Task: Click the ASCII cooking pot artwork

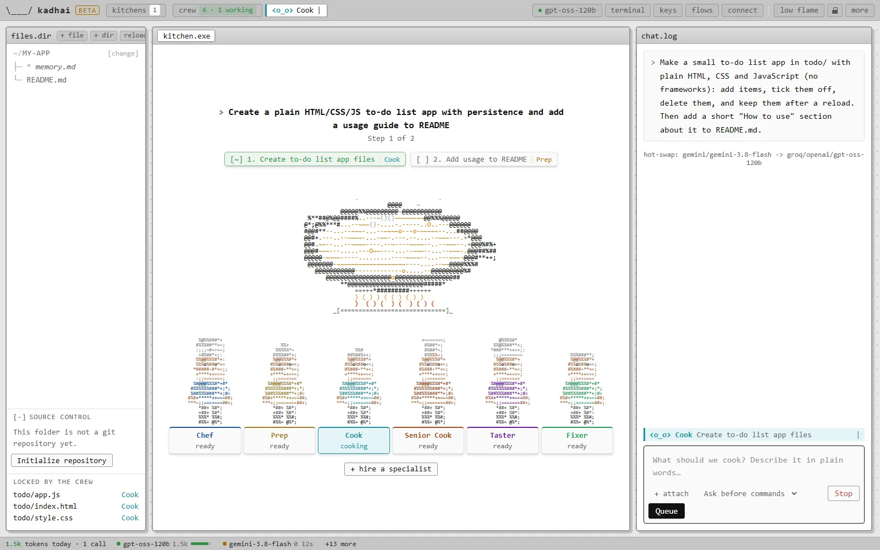Action: pyautogui.click(x=400, y=257)
